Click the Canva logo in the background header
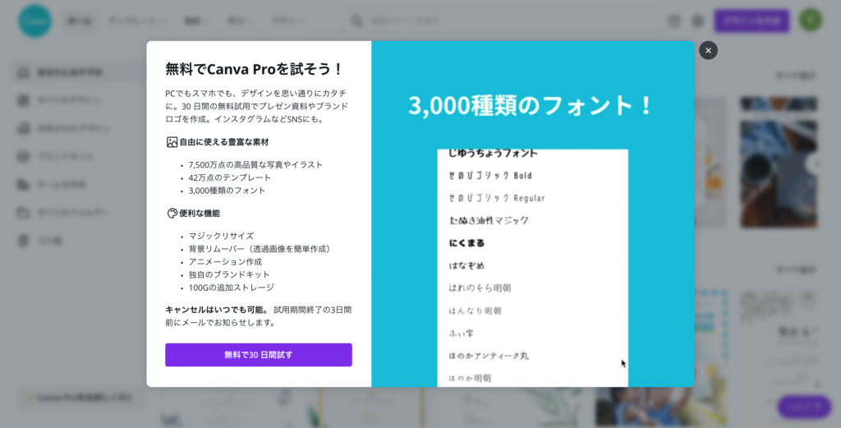The image size is (841, 428). pyautogui.click(x=34, y=21)
